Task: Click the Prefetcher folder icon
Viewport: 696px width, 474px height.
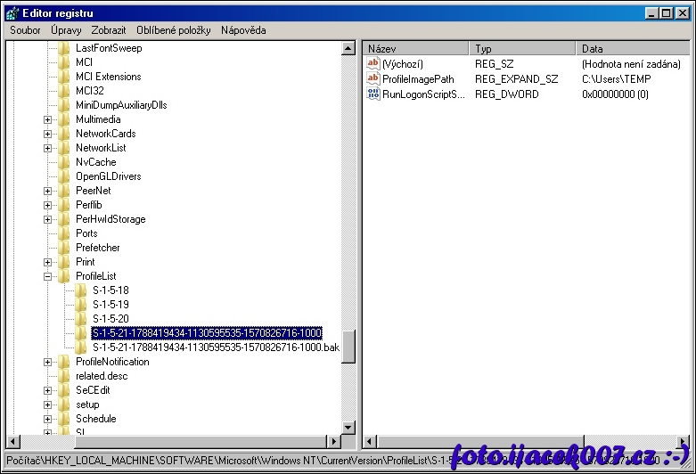Action: [x=64, y=248]
